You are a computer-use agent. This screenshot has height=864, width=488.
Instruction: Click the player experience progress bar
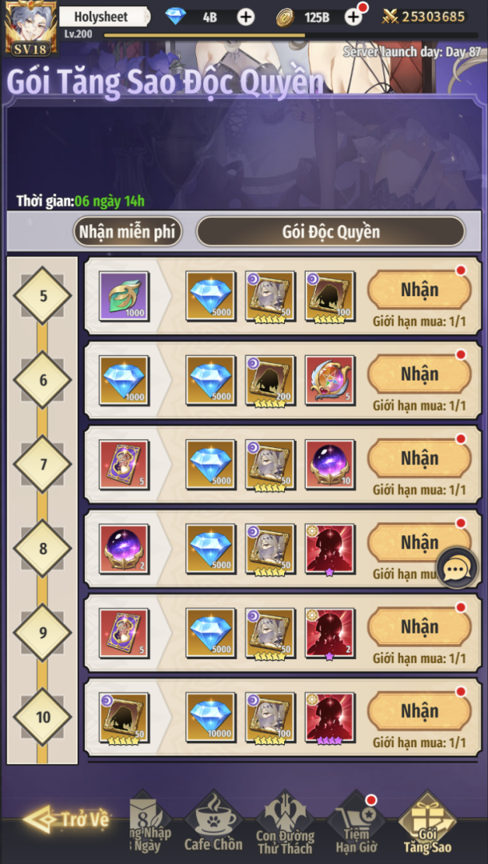(x=291, y=35)
